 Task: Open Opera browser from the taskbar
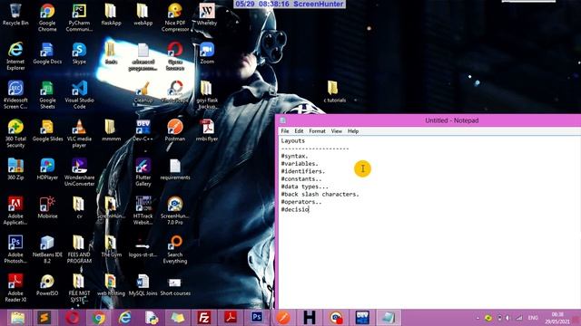[72, 318]
